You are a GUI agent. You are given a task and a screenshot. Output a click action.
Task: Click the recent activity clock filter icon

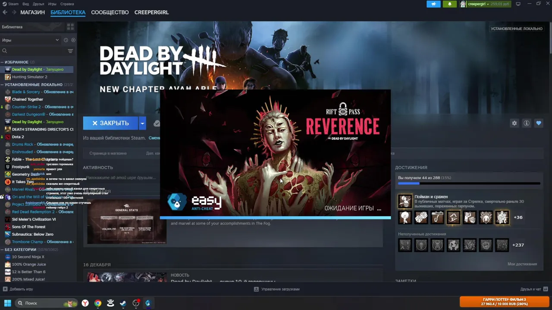pyautogui.click(x=66, y=40)
